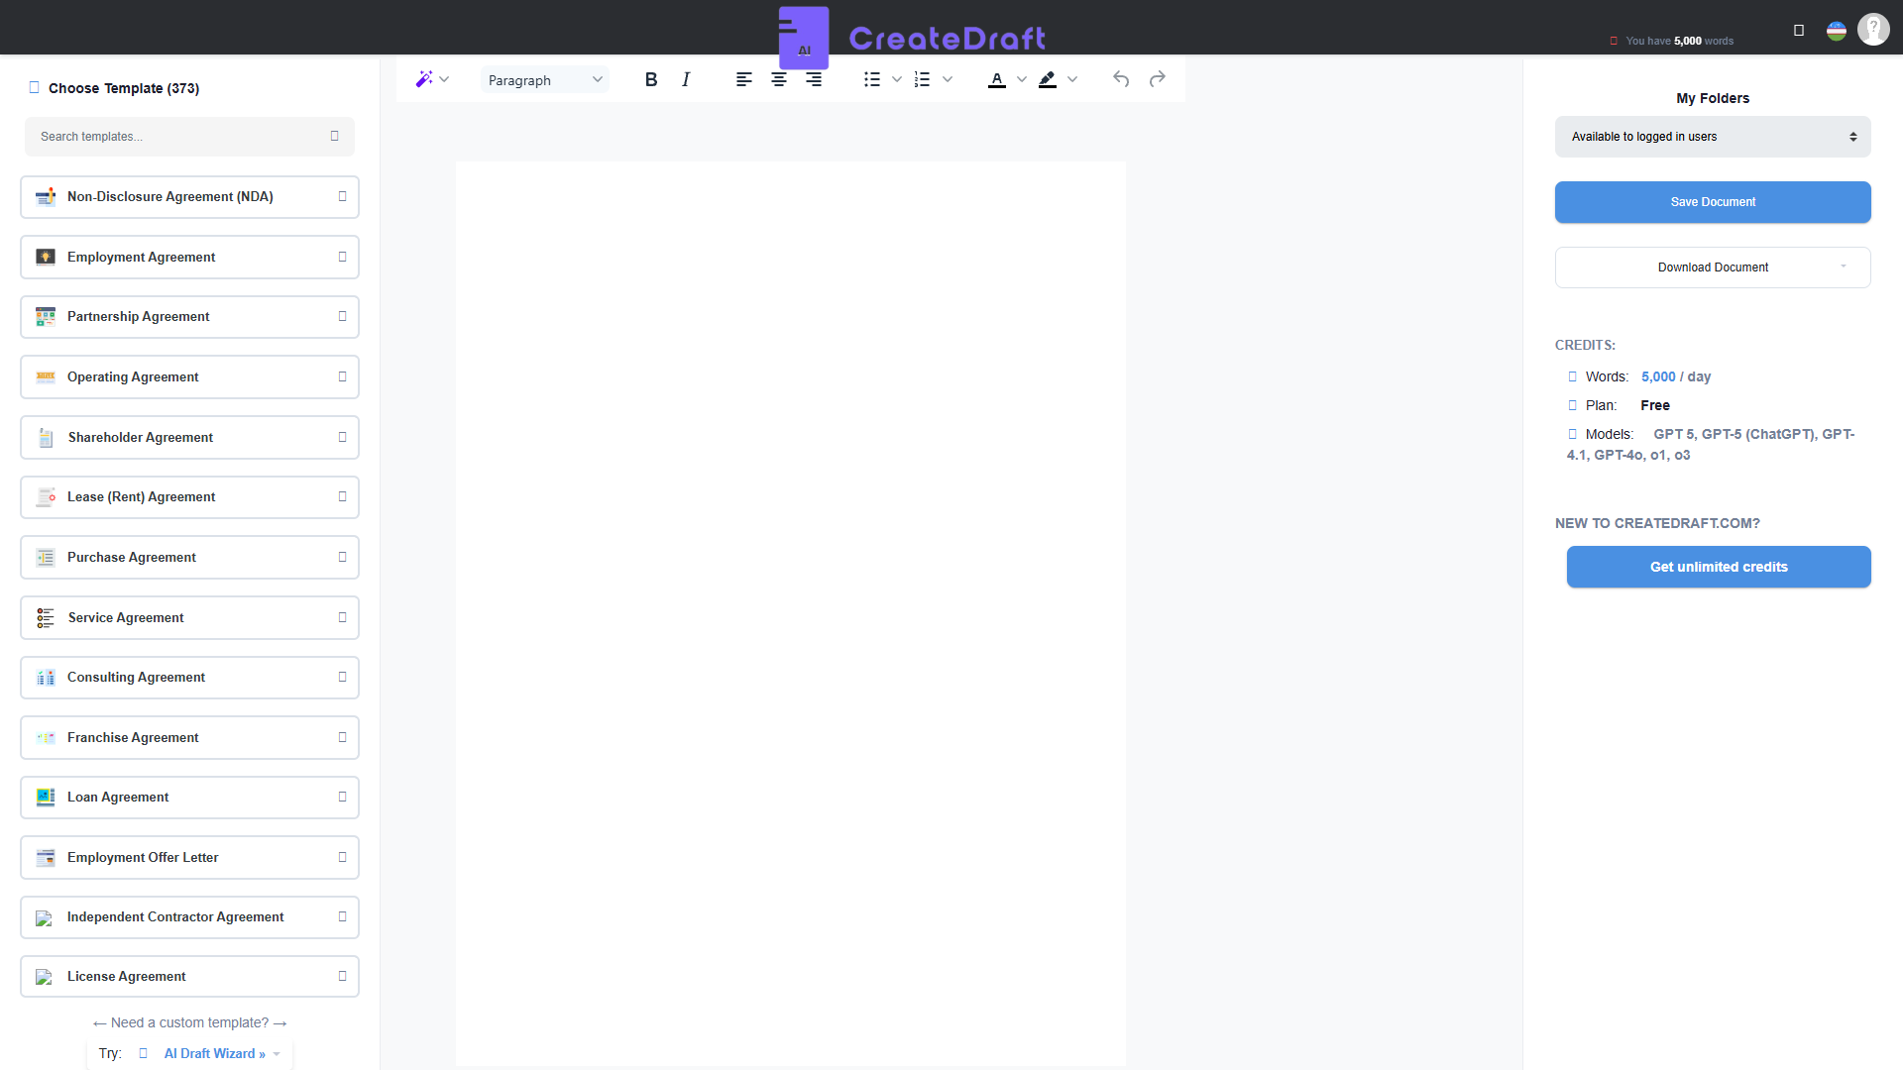
Task: Apply the font color
Action: point(997,79)
